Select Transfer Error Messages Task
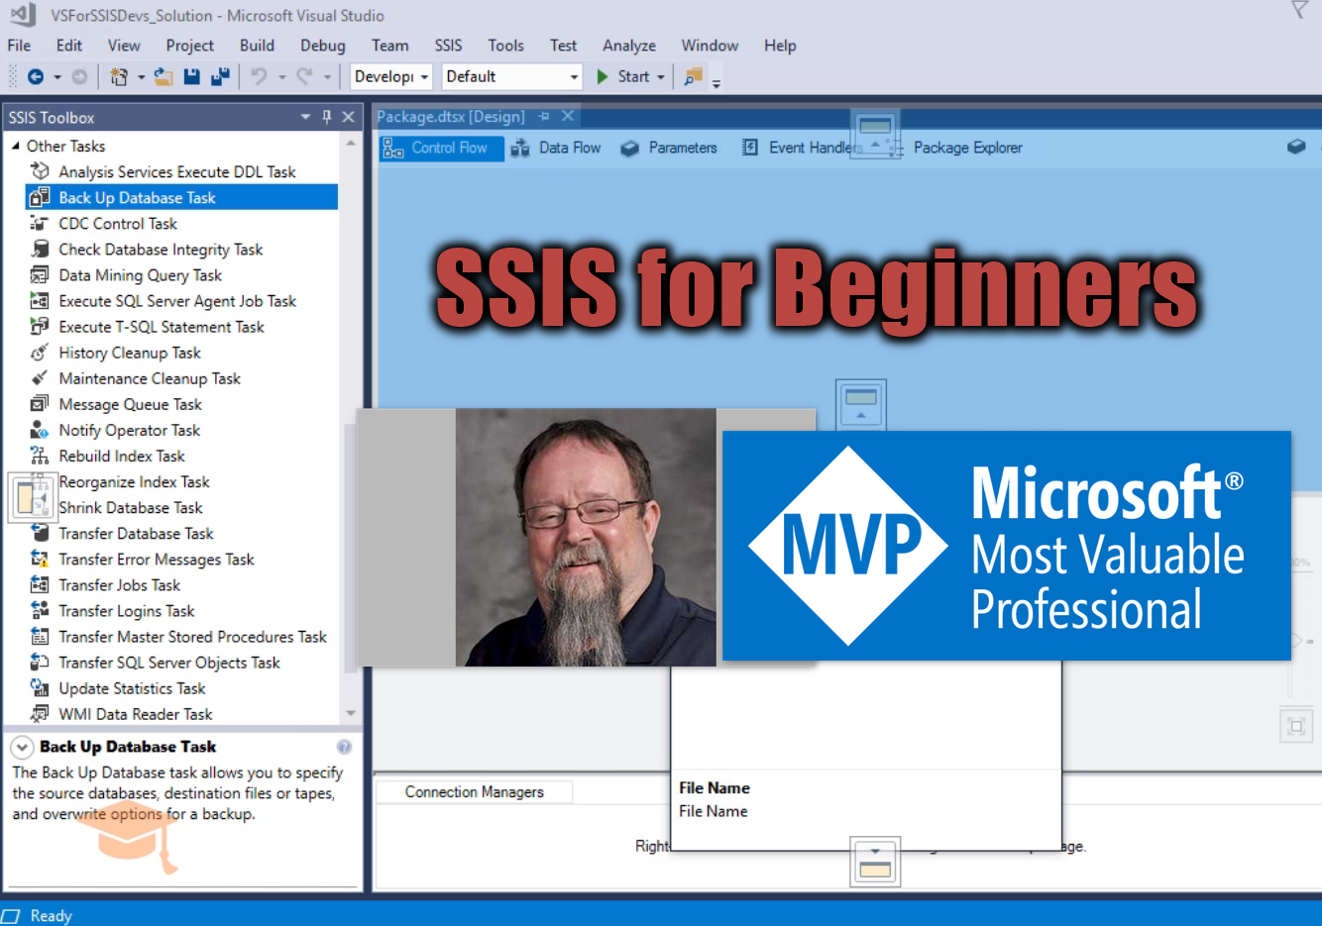Viewport: 1322px width, 926px height. (156, 559)
